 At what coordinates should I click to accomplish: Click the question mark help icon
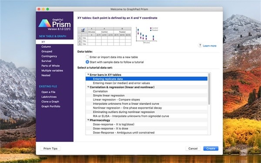coord(200,45)
